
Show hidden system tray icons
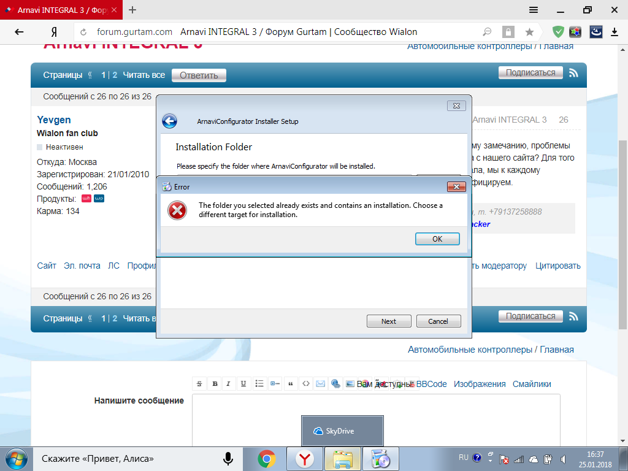point(490,458)
